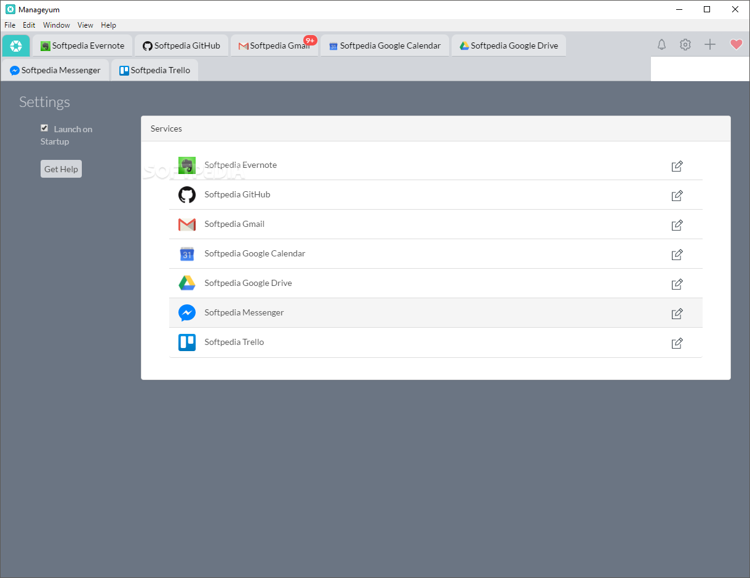Edit the Softpedia Google Drive service
This screenshot has width=750, height=578.
[677, 284]
